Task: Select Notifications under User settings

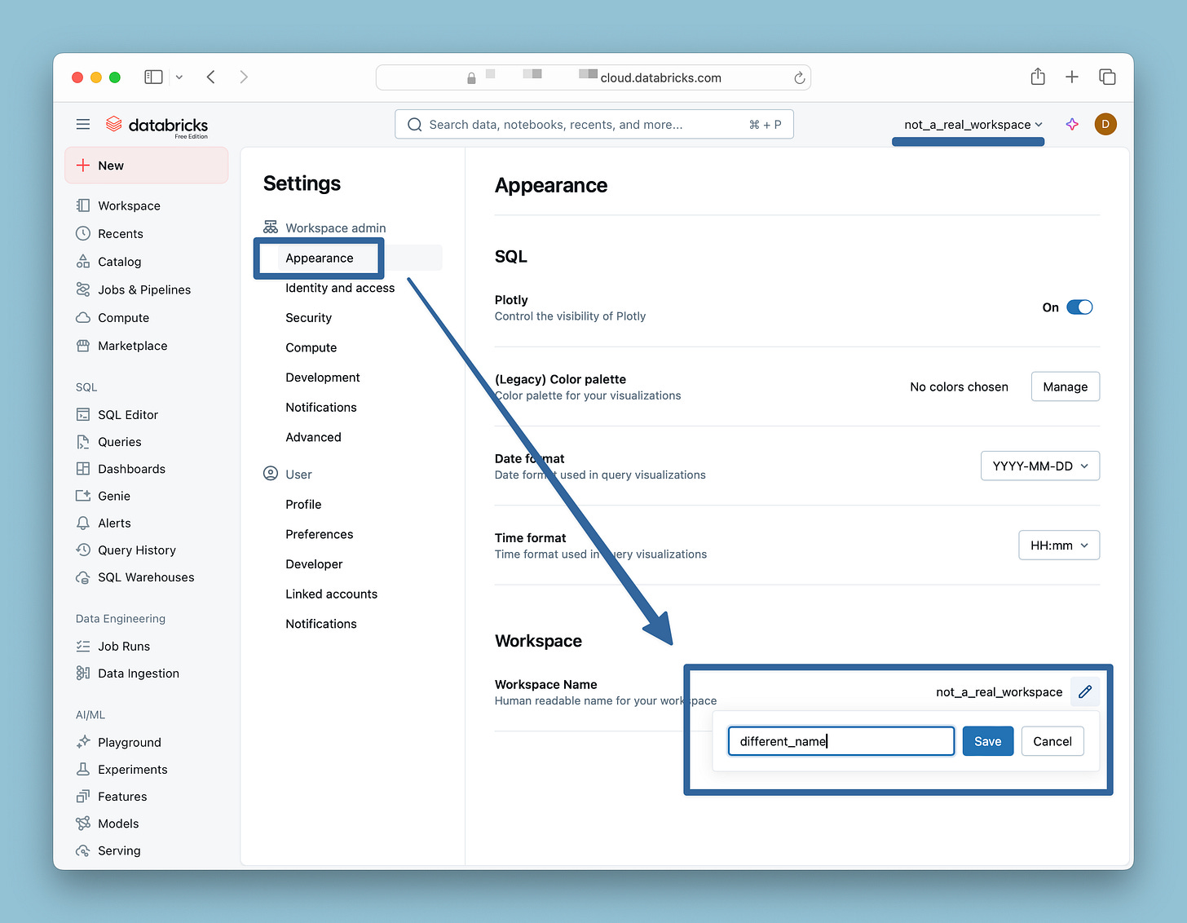Action: pos(321,624)
